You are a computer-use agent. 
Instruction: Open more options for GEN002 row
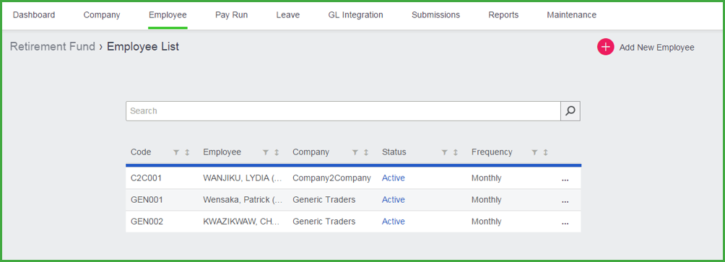tap(565, 223)
